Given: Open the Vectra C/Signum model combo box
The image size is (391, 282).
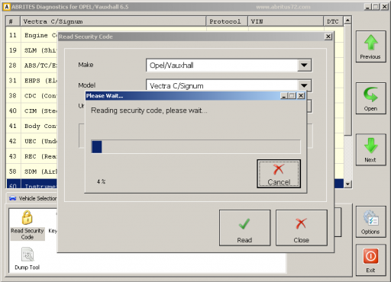Looking at the screenshot, I should click(x=228, y=85).
